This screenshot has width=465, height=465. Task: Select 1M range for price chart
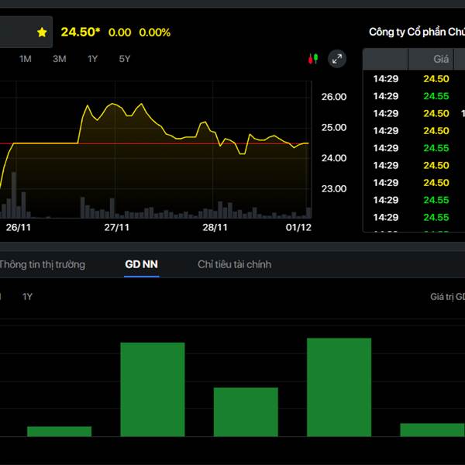click(26, 59)
